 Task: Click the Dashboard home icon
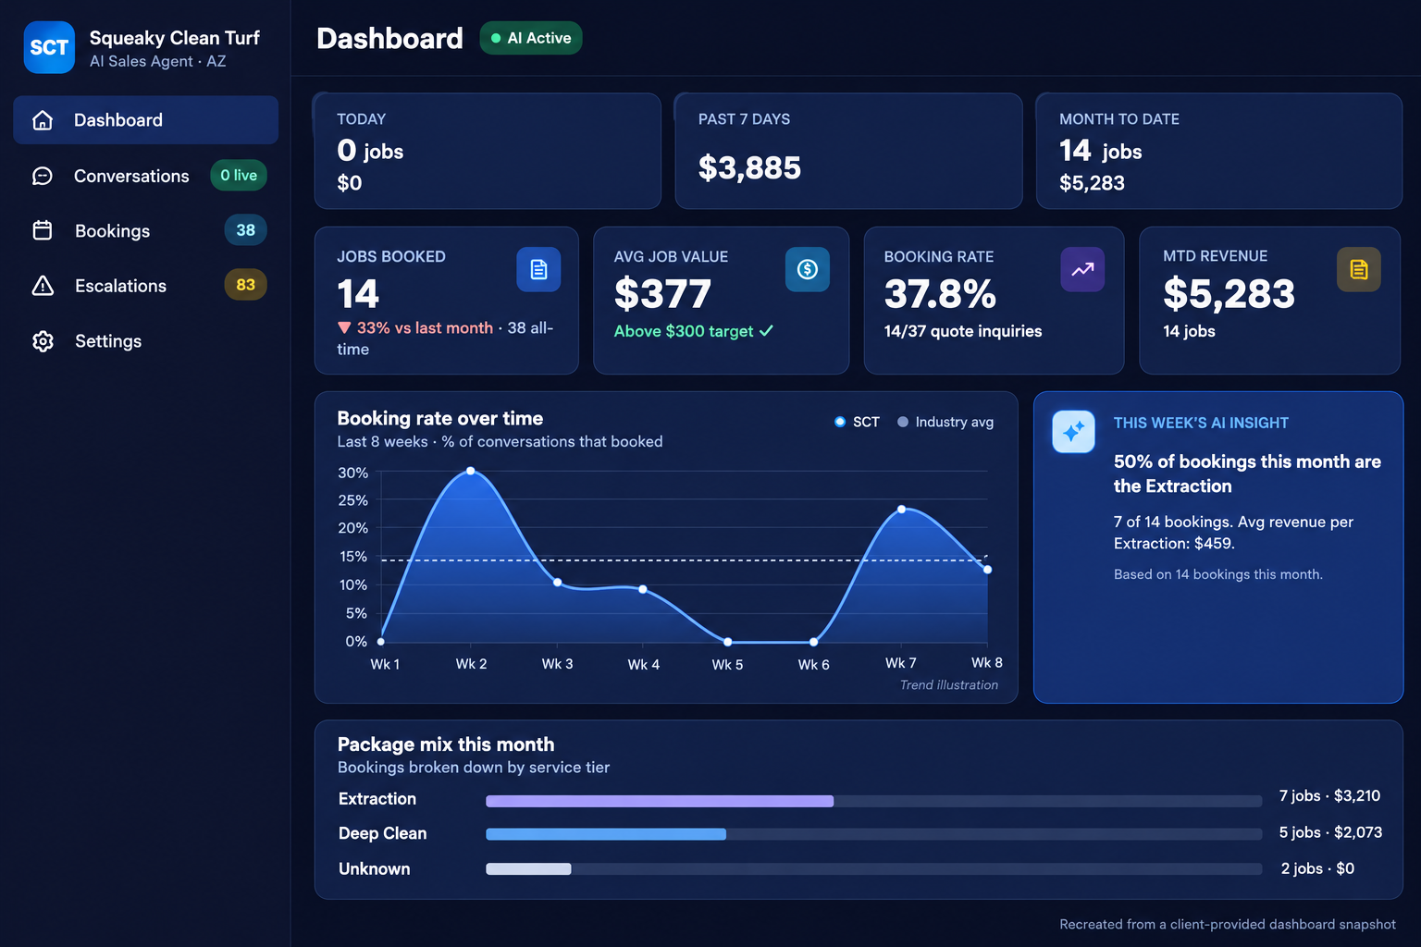tap(43, 120)
